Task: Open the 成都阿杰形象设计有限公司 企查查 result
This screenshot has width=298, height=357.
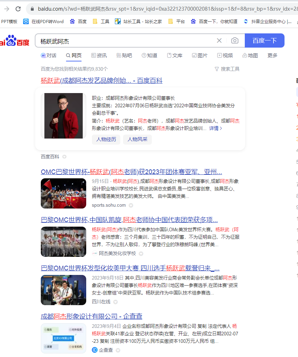Action: coord(92,316)
